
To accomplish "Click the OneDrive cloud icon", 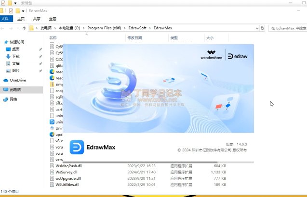I will tap(6, 80).
